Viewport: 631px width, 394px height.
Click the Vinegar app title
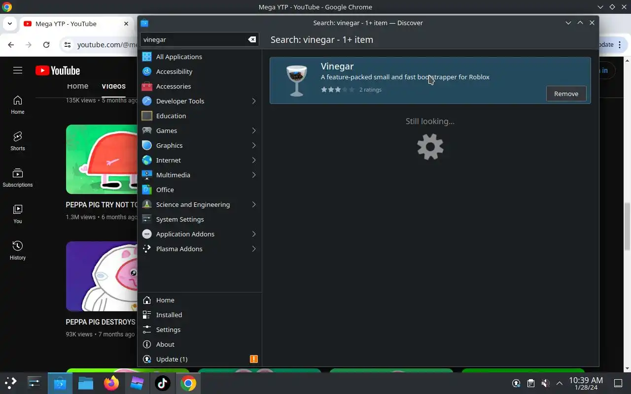337,66
